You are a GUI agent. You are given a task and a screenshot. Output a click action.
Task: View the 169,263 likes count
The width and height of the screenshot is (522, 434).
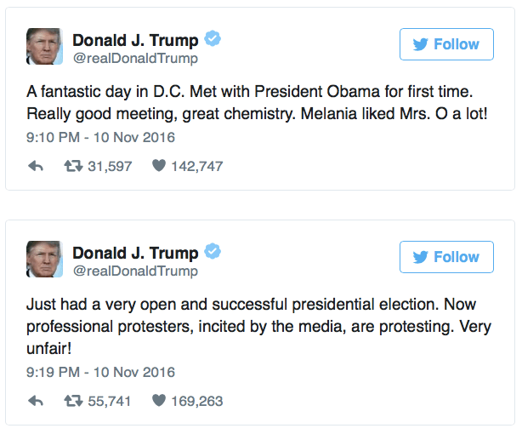198,401
